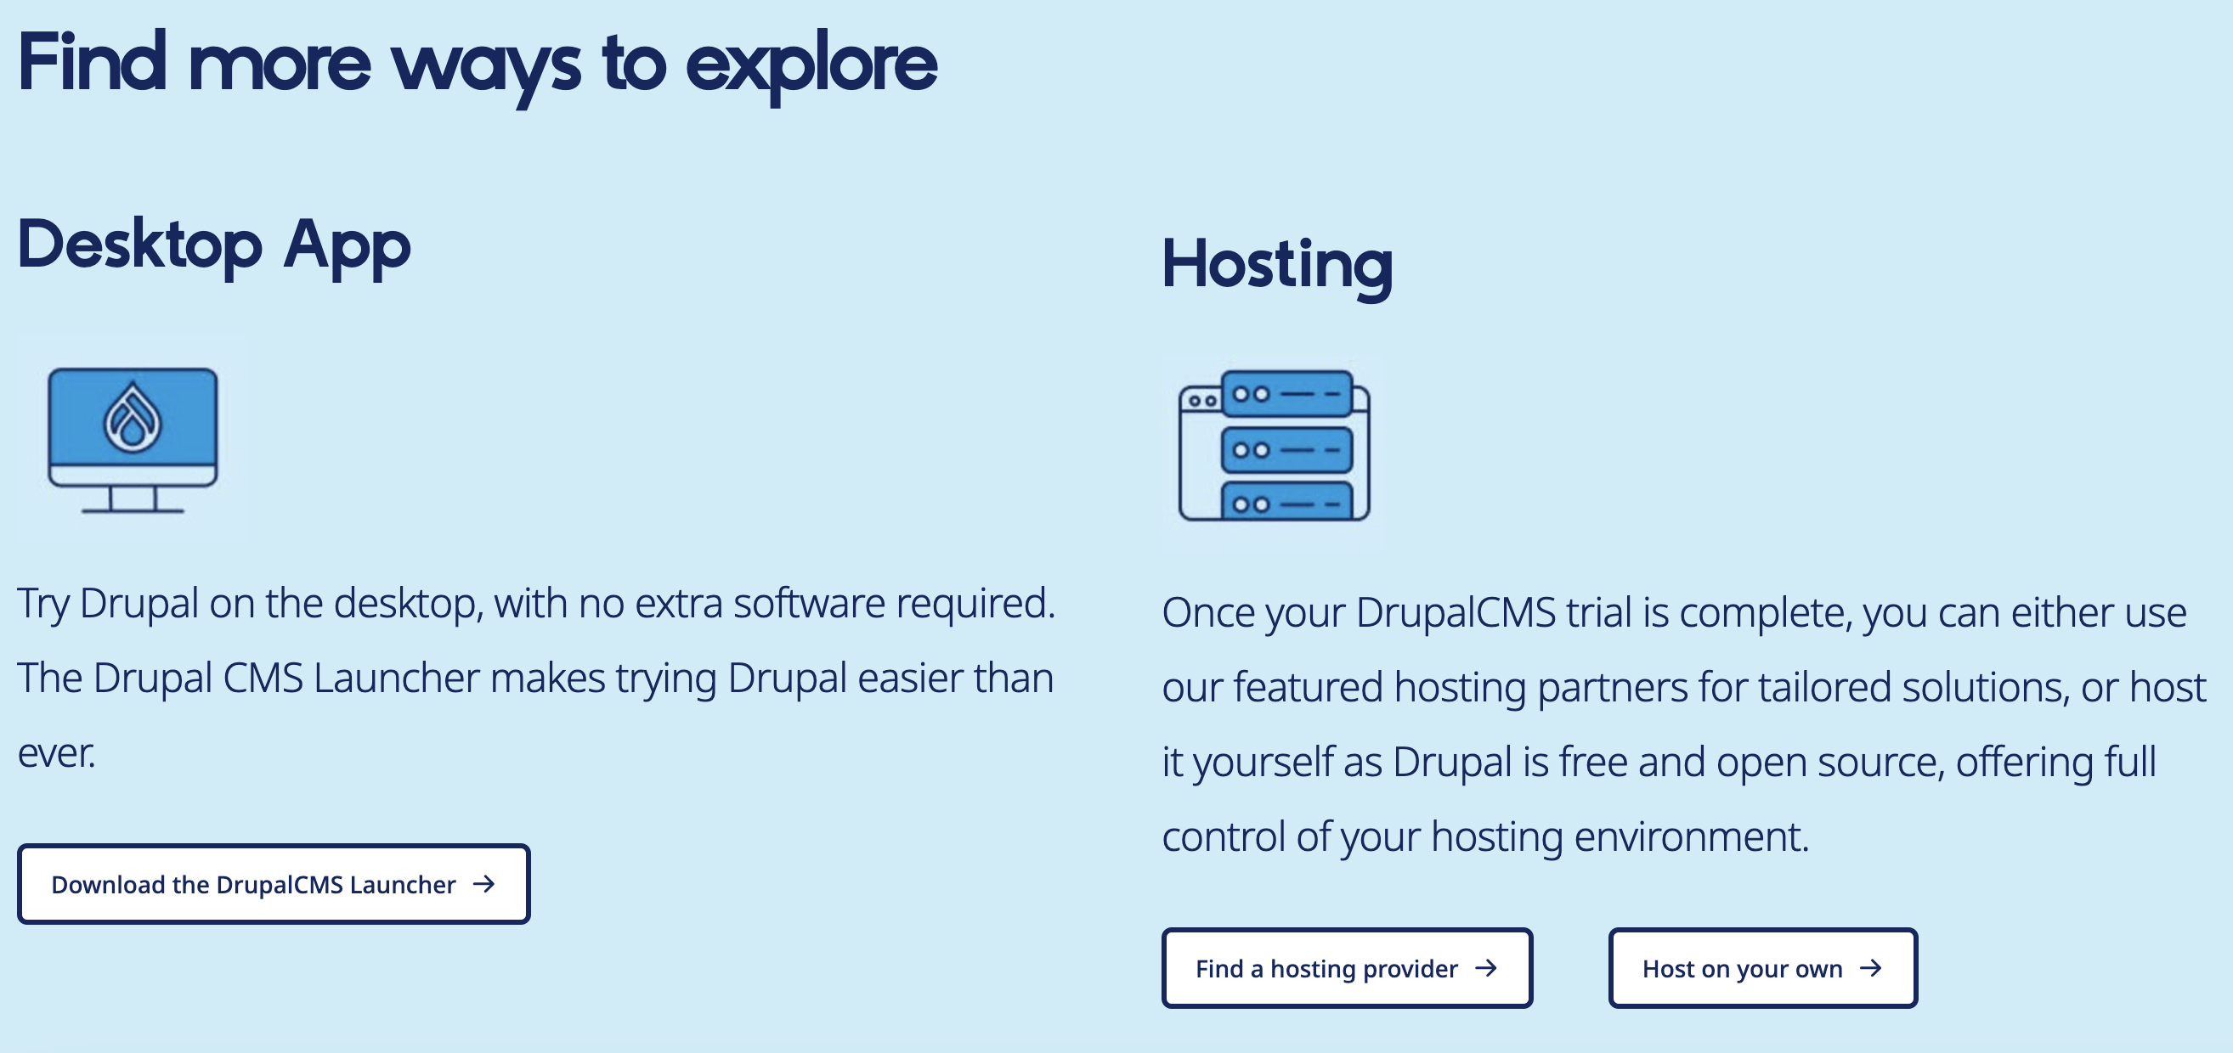Click arrow in Host on your own
This screenshot has width=2233, height=1053.
(x=1871, y=968)
